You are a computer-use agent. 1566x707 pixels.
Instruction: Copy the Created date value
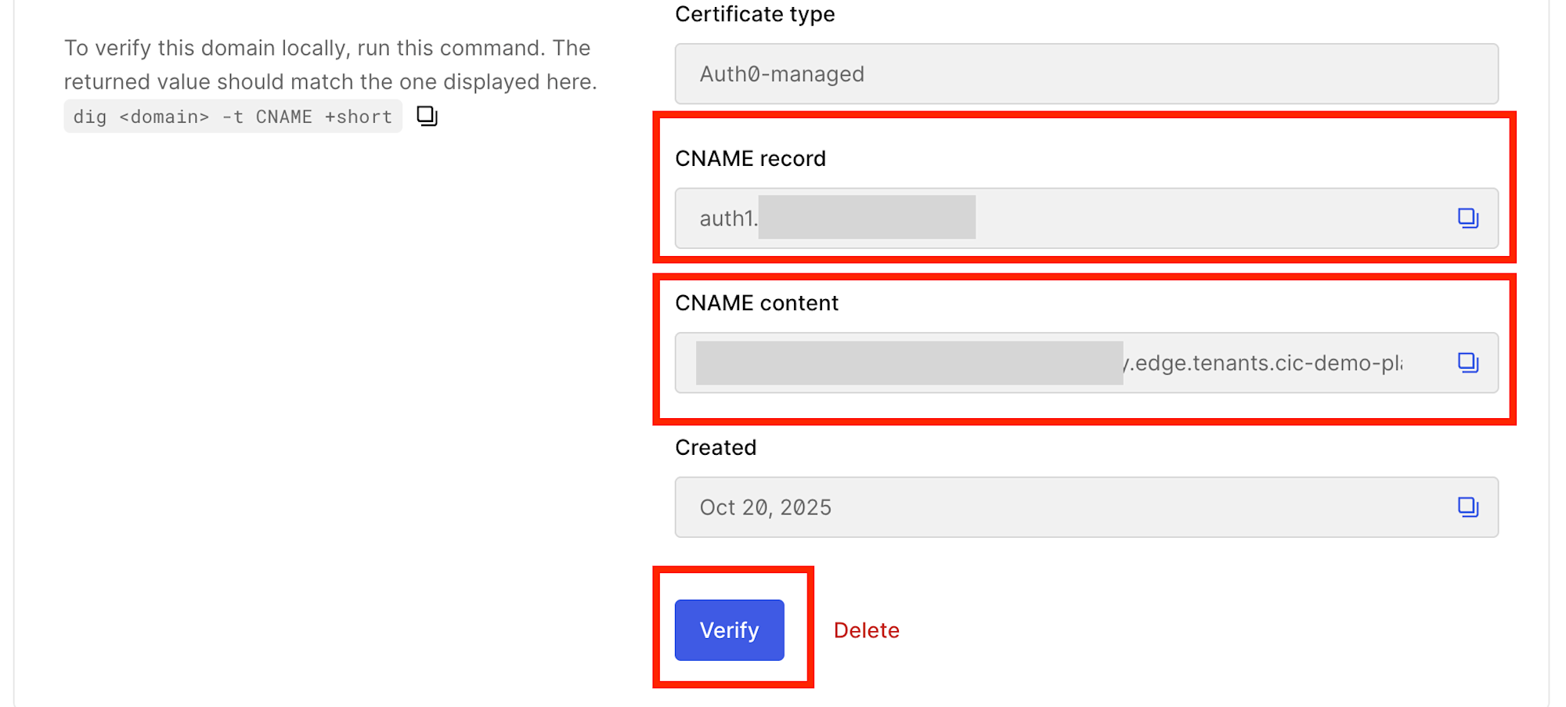point(1467,507)
